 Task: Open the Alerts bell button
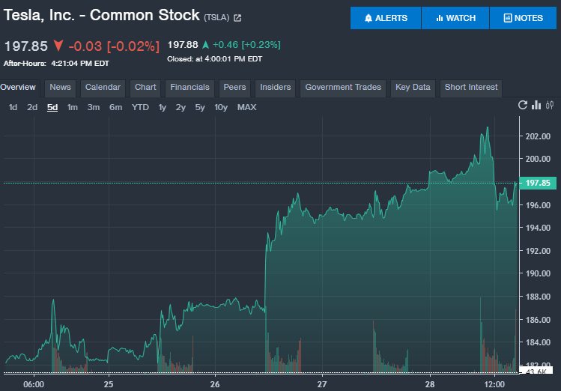pyautogui.click(x=386, y=18)
